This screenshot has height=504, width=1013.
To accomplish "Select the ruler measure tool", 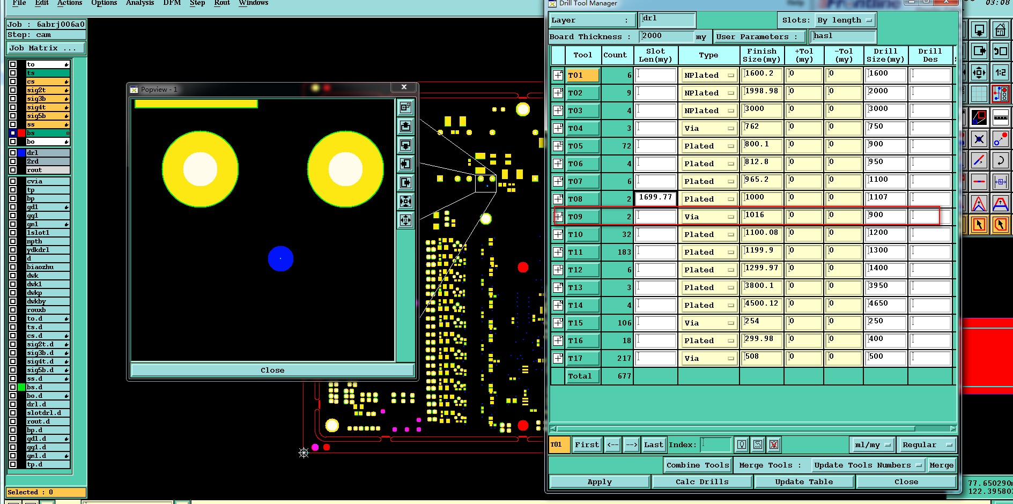I will coord(1001,117).
